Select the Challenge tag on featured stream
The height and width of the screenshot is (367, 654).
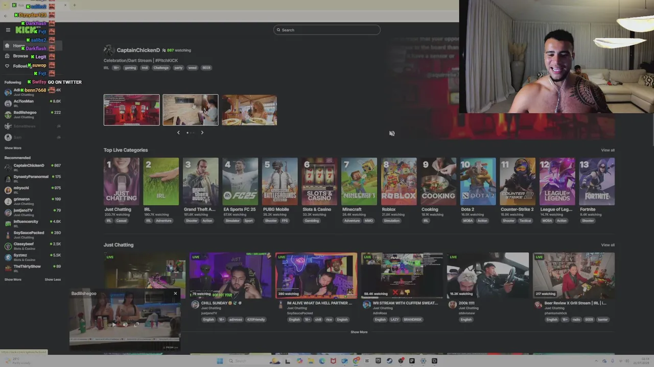tap(161, 68)
